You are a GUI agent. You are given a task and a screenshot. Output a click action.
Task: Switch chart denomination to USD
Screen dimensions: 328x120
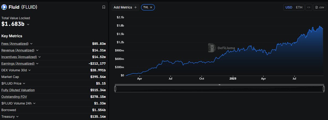[289, 7]
